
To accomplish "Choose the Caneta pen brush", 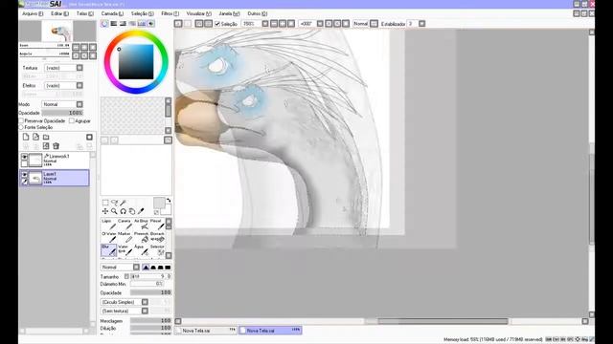I will tap(125, 225).
